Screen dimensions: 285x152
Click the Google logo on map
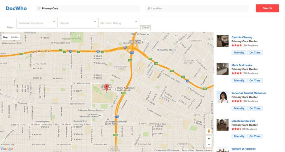[x=7, y=149]
